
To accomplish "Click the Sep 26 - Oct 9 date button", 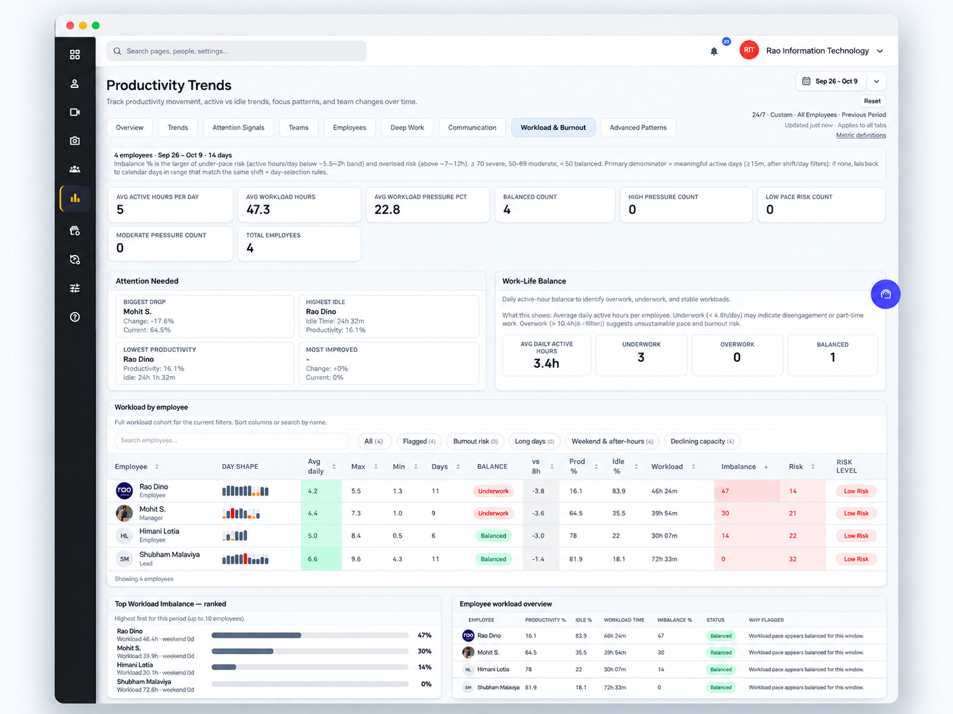I will (832, 82).
